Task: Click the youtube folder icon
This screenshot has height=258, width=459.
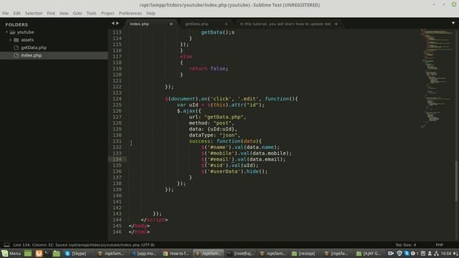Action: [12, 32]
